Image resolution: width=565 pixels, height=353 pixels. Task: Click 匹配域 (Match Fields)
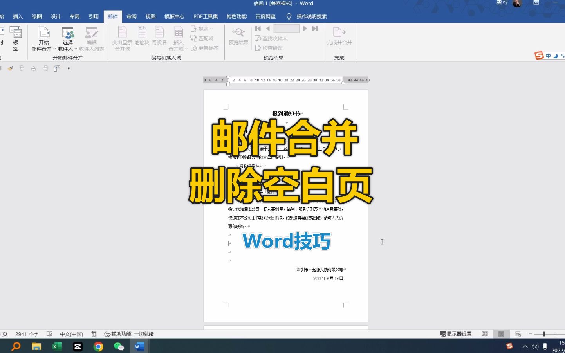click(x=202, y=38)
